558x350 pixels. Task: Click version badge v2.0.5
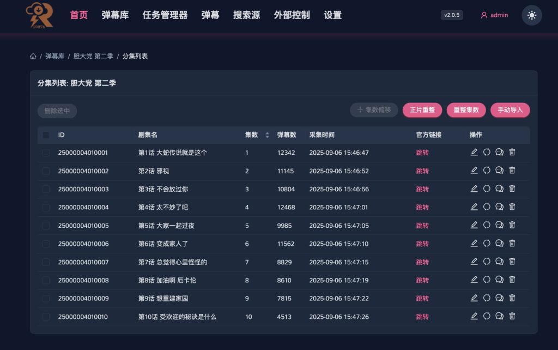coord(452,15)
